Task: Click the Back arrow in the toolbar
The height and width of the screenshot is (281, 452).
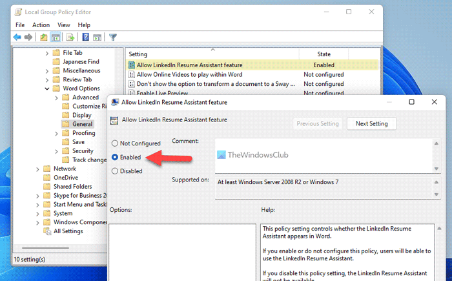Action: 17,37
